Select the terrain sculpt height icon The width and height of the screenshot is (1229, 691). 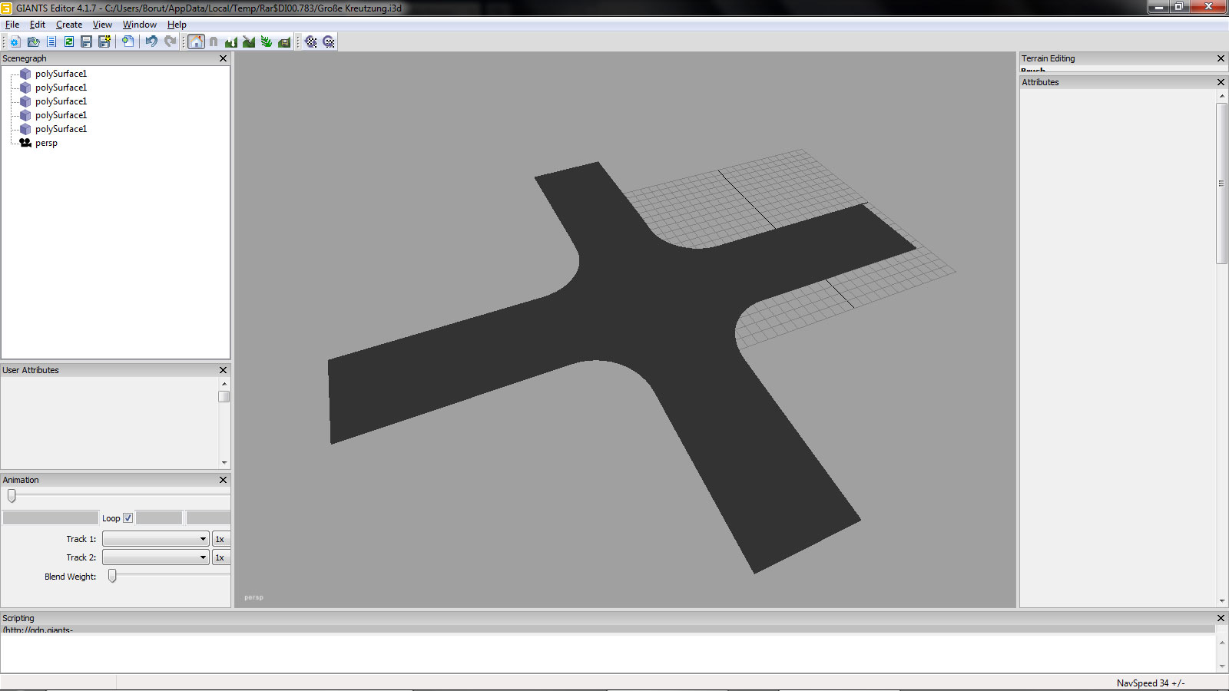[x=231, y=41]
